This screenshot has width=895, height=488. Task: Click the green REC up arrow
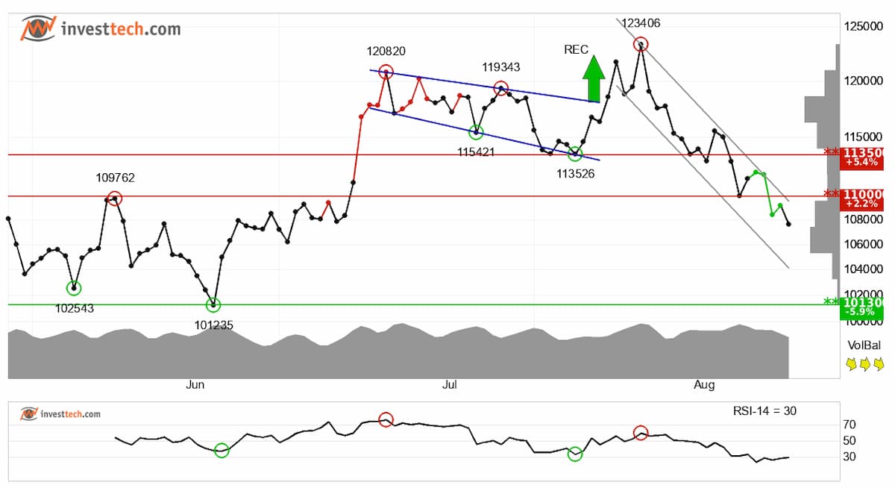pos(594,78)
